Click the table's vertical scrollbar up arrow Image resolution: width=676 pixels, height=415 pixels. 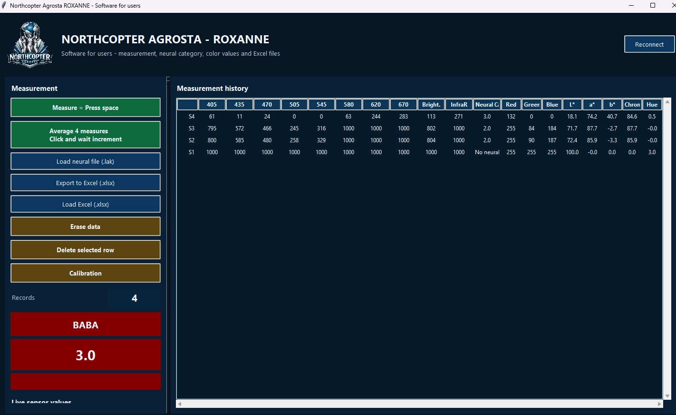(667, 102)
